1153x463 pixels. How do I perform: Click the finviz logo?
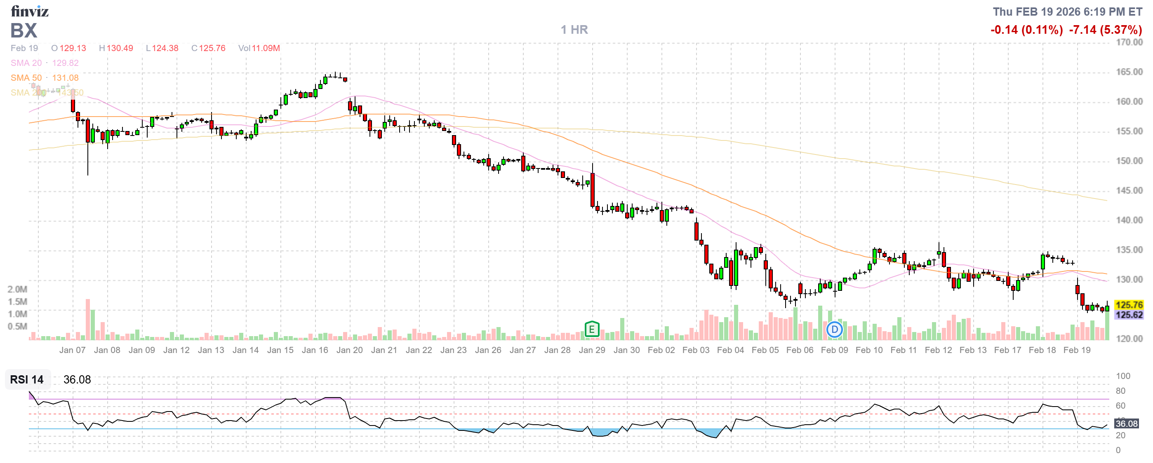click(30, 11)
